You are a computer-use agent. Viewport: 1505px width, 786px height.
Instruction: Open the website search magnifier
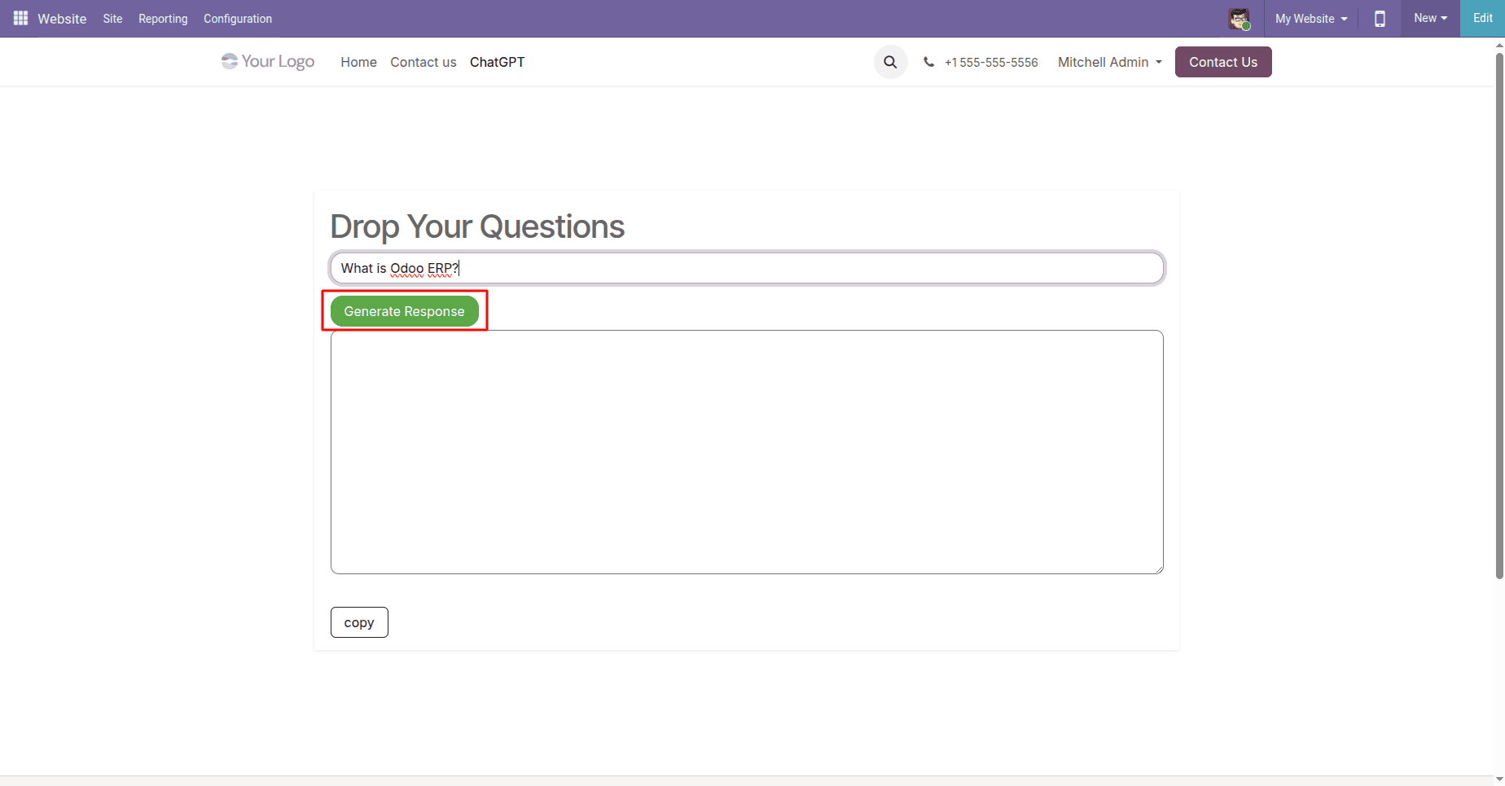click(x=890, y=62)
